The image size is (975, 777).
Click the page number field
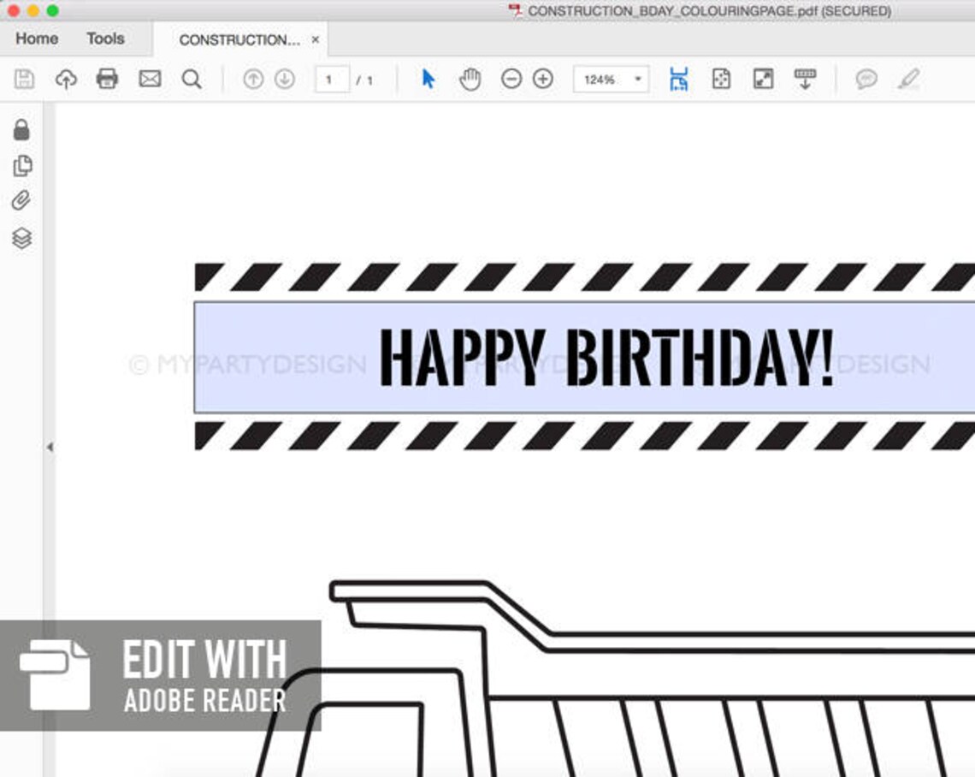click(x=332, y=80)
